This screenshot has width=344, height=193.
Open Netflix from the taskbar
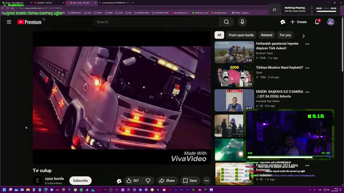coord(99,190)
